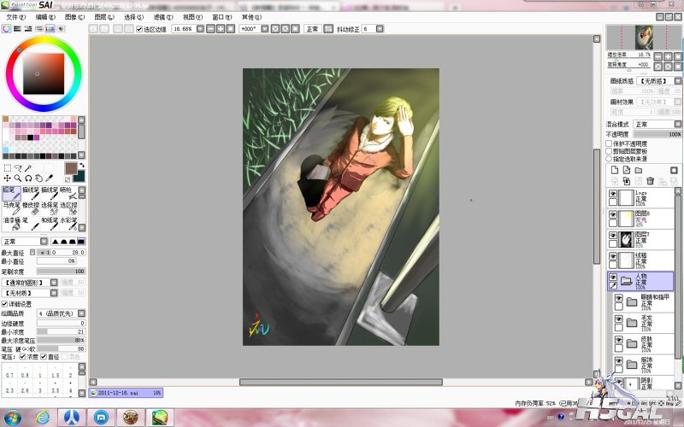Select the 皮肤 folder layer
Image resolution: width=684 pixels, height=427 pixels.
point(646,344)
